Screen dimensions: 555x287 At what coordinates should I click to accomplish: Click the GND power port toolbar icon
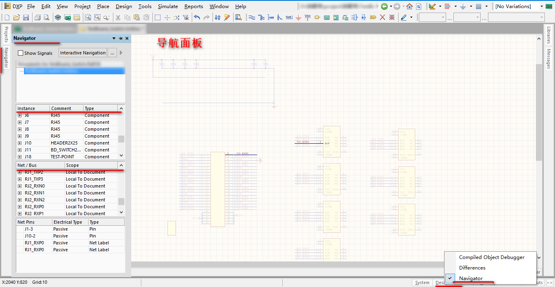298,17
